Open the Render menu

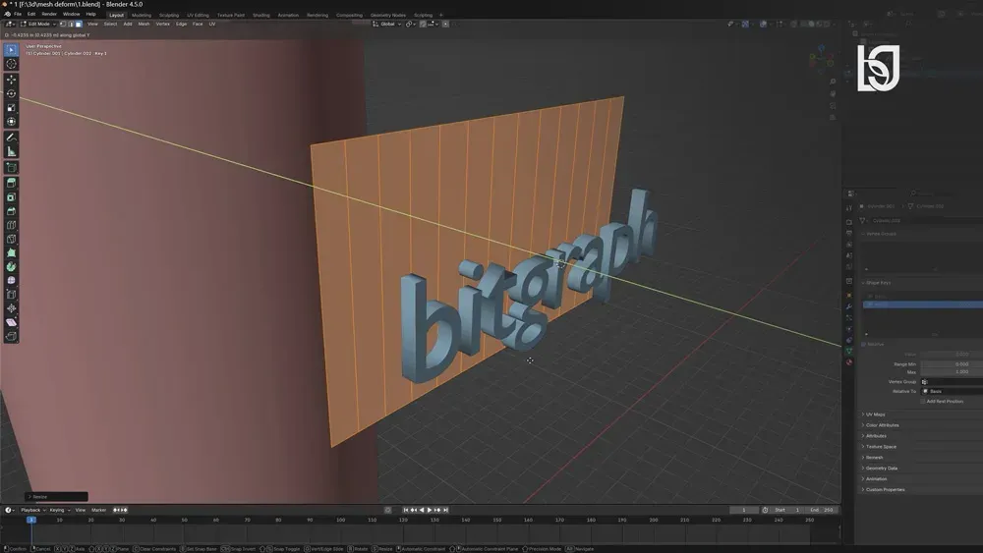click(49, 14)
